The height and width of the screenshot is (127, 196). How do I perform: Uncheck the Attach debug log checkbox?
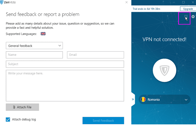[8, 119]
